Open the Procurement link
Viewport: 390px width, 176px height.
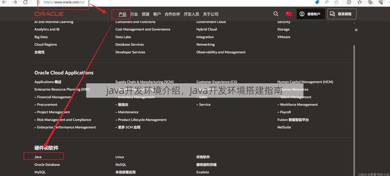46,105
